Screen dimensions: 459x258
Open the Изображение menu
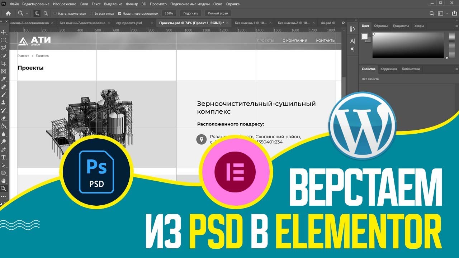[x=65, y=4]
